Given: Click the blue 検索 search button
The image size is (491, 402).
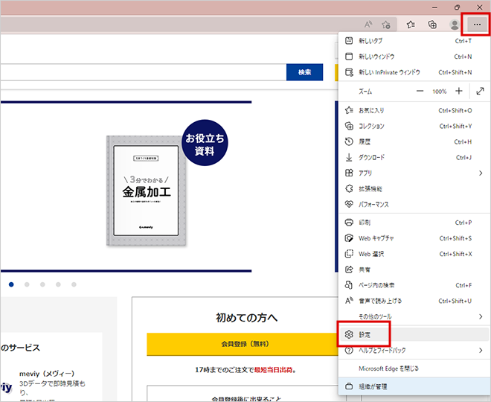Looking at the screenshot, I should (304, 72).
